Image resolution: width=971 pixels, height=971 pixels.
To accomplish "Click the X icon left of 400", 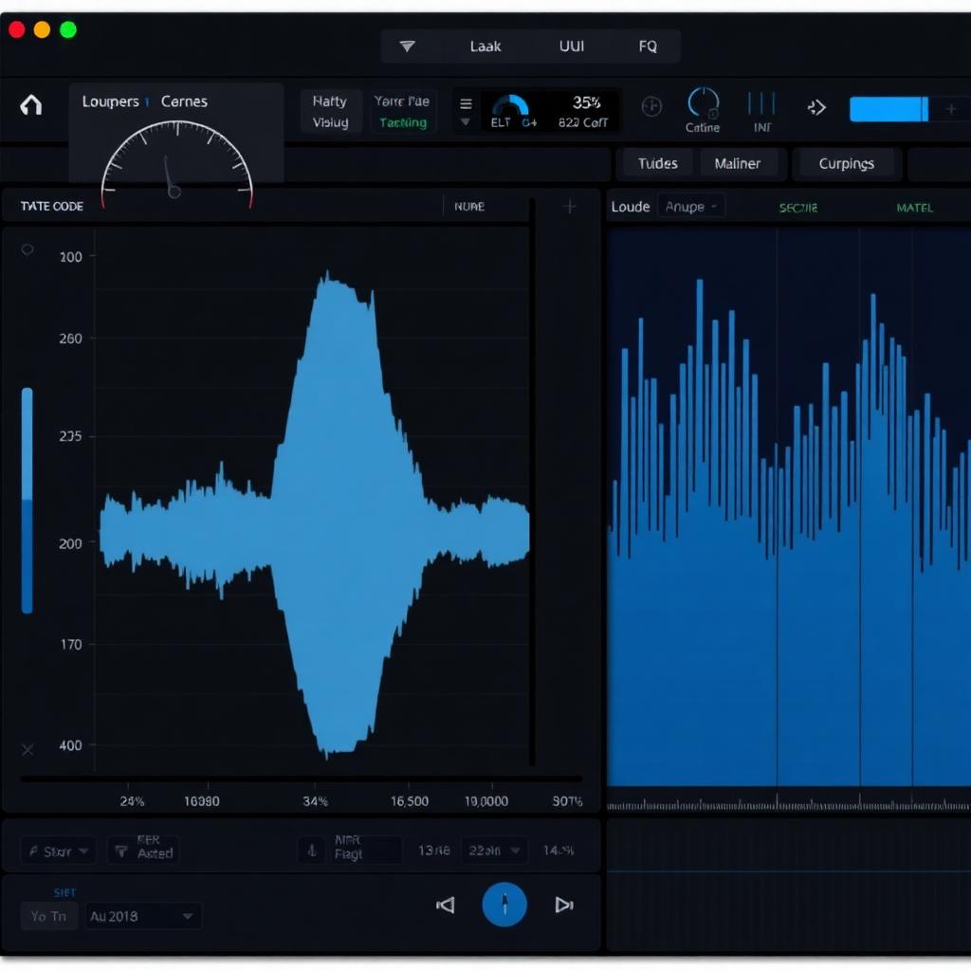I will [x=27, y=749].
